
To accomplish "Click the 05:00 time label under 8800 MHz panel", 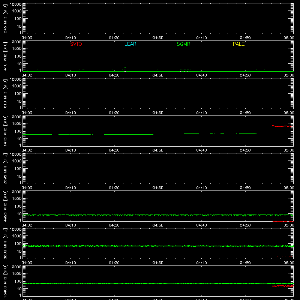I will [x=289, y=263].
